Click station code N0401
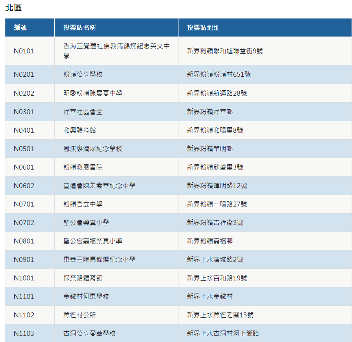Screen dimensions: 352x342 tap(24, 130)
